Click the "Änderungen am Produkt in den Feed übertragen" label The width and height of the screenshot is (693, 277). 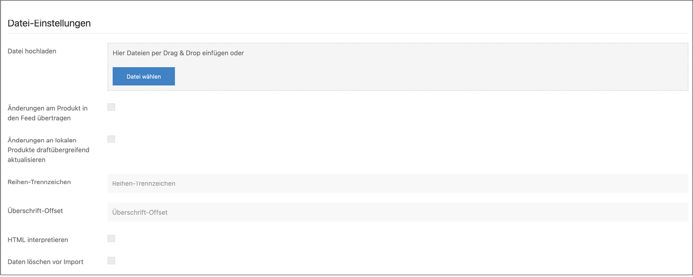pos(47,113)
